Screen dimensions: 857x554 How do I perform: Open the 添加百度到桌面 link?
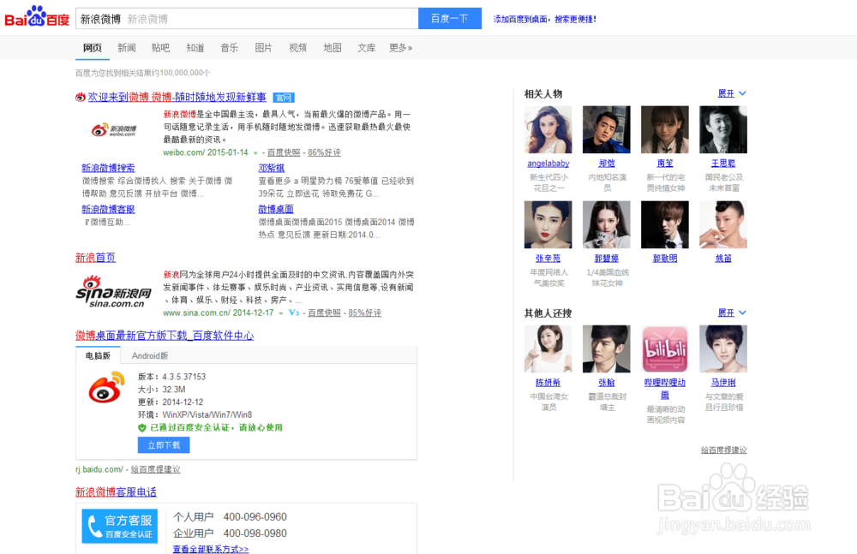544,19
